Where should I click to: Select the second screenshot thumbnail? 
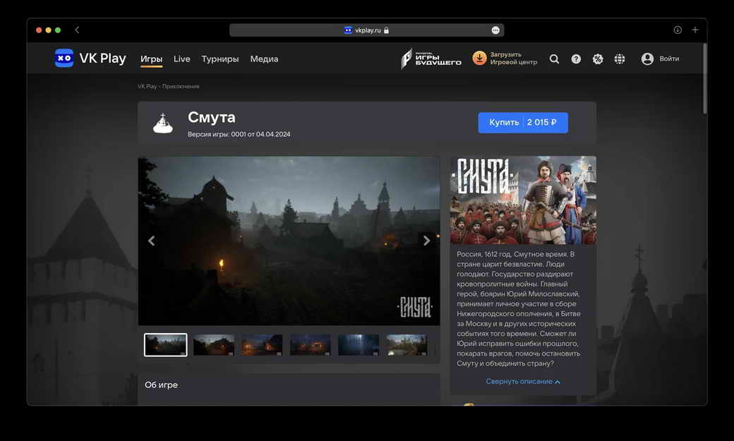[x=214, y=345]
